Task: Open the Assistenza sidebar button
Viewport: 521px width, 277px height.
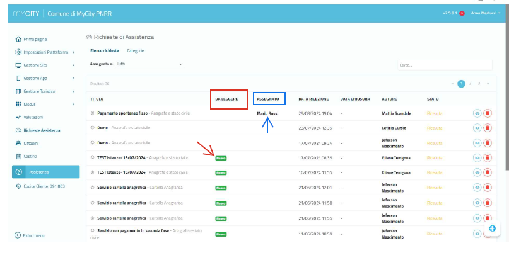Action: tap(45, 172)
